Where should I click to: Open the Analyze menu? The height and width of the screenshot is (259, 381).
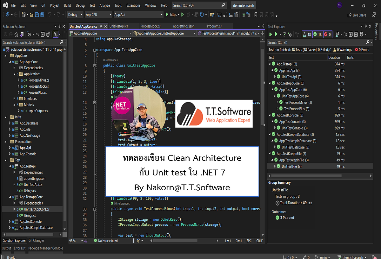coord(104,5)
